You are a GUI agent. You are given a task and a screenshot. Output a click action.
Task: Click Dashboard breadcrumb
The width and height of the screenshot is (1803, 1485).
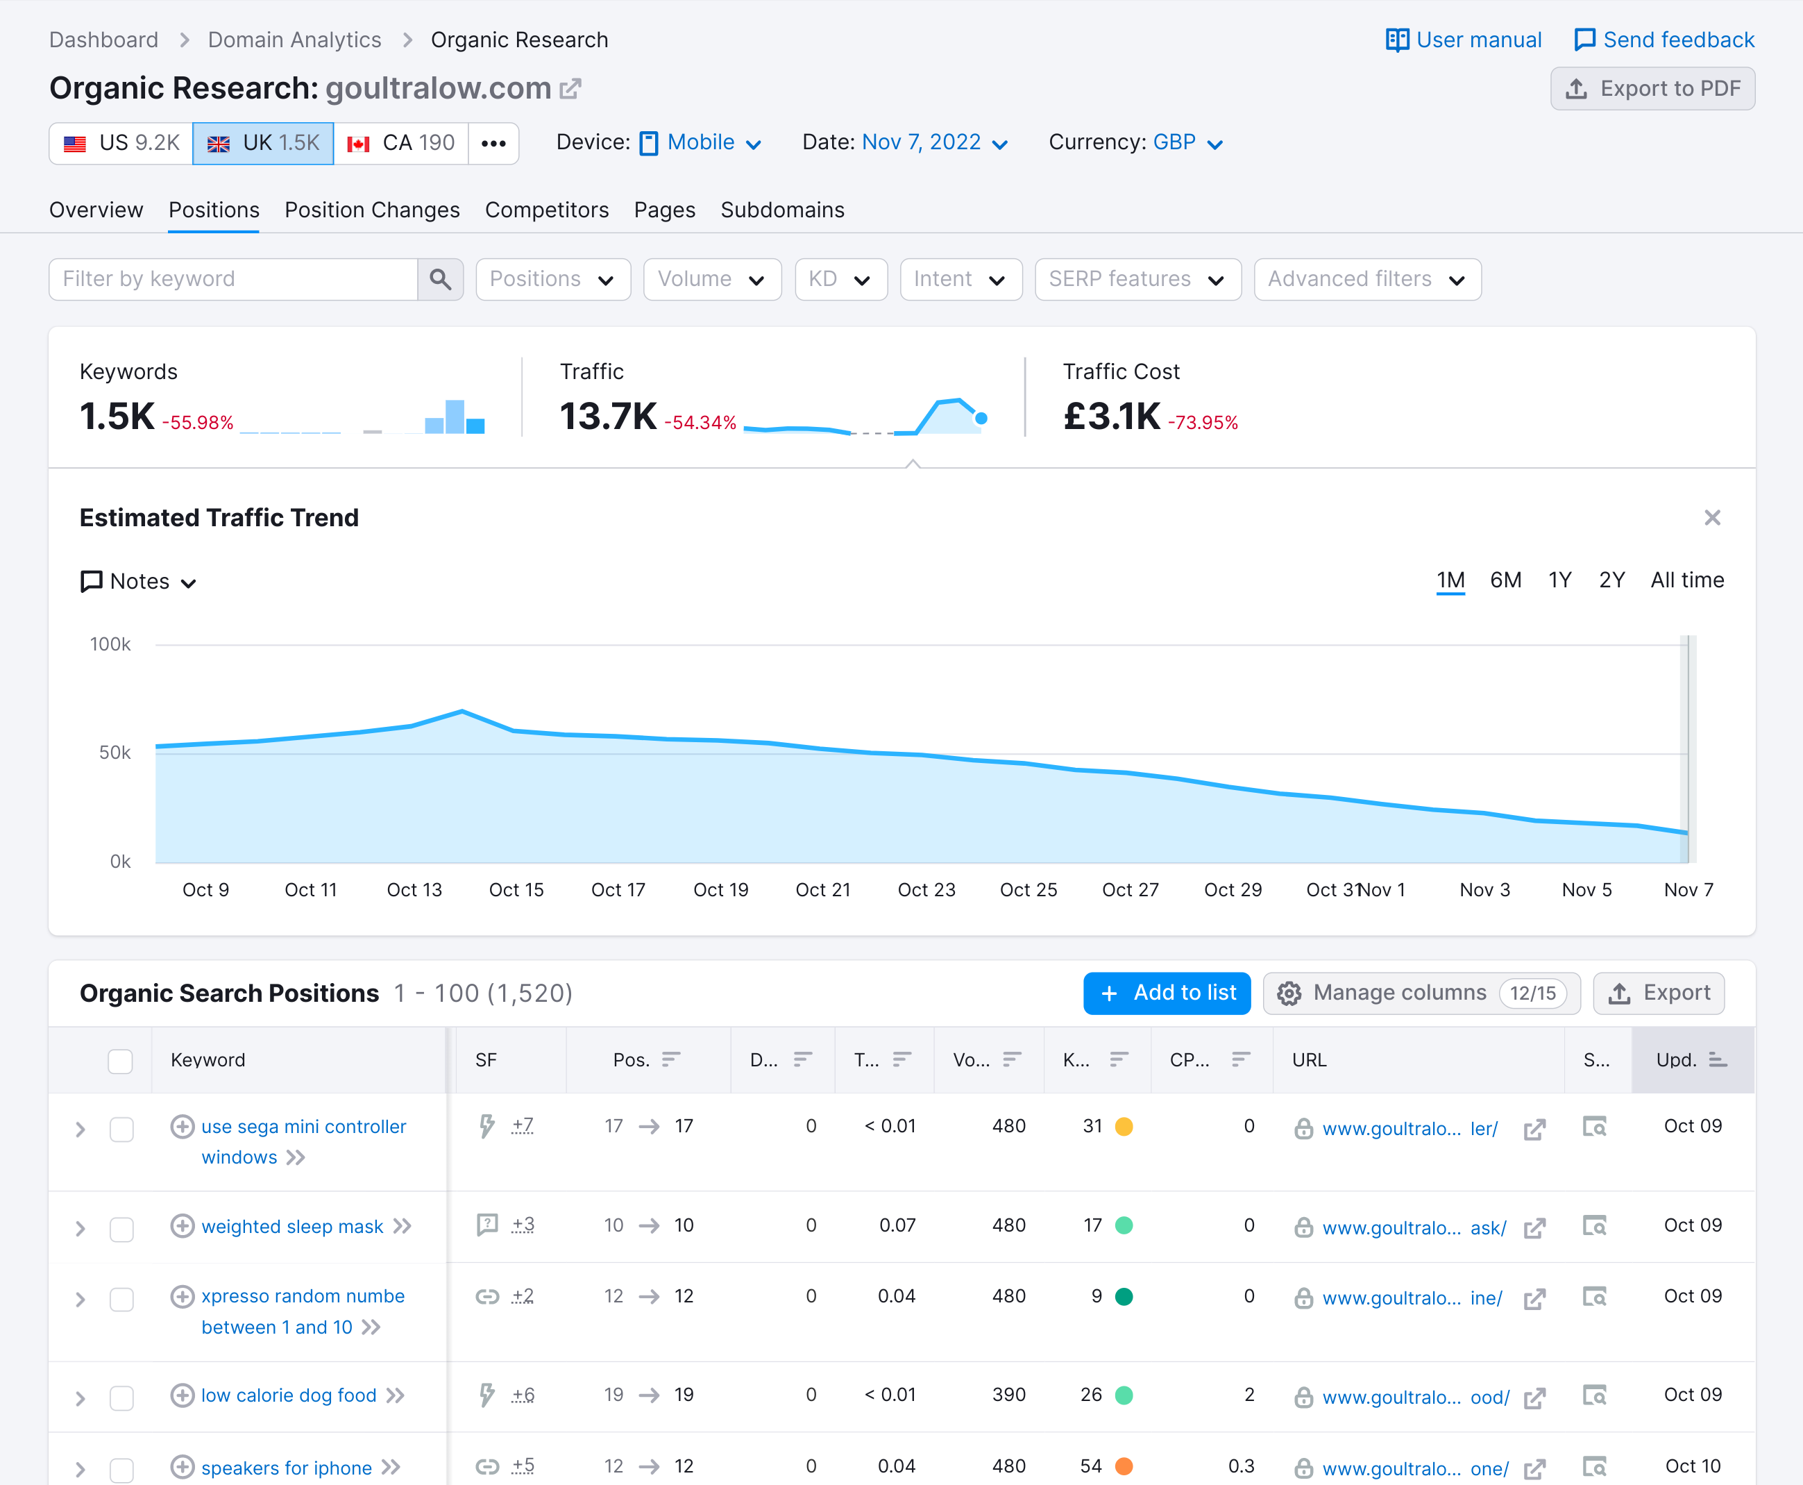coord(103,40)
